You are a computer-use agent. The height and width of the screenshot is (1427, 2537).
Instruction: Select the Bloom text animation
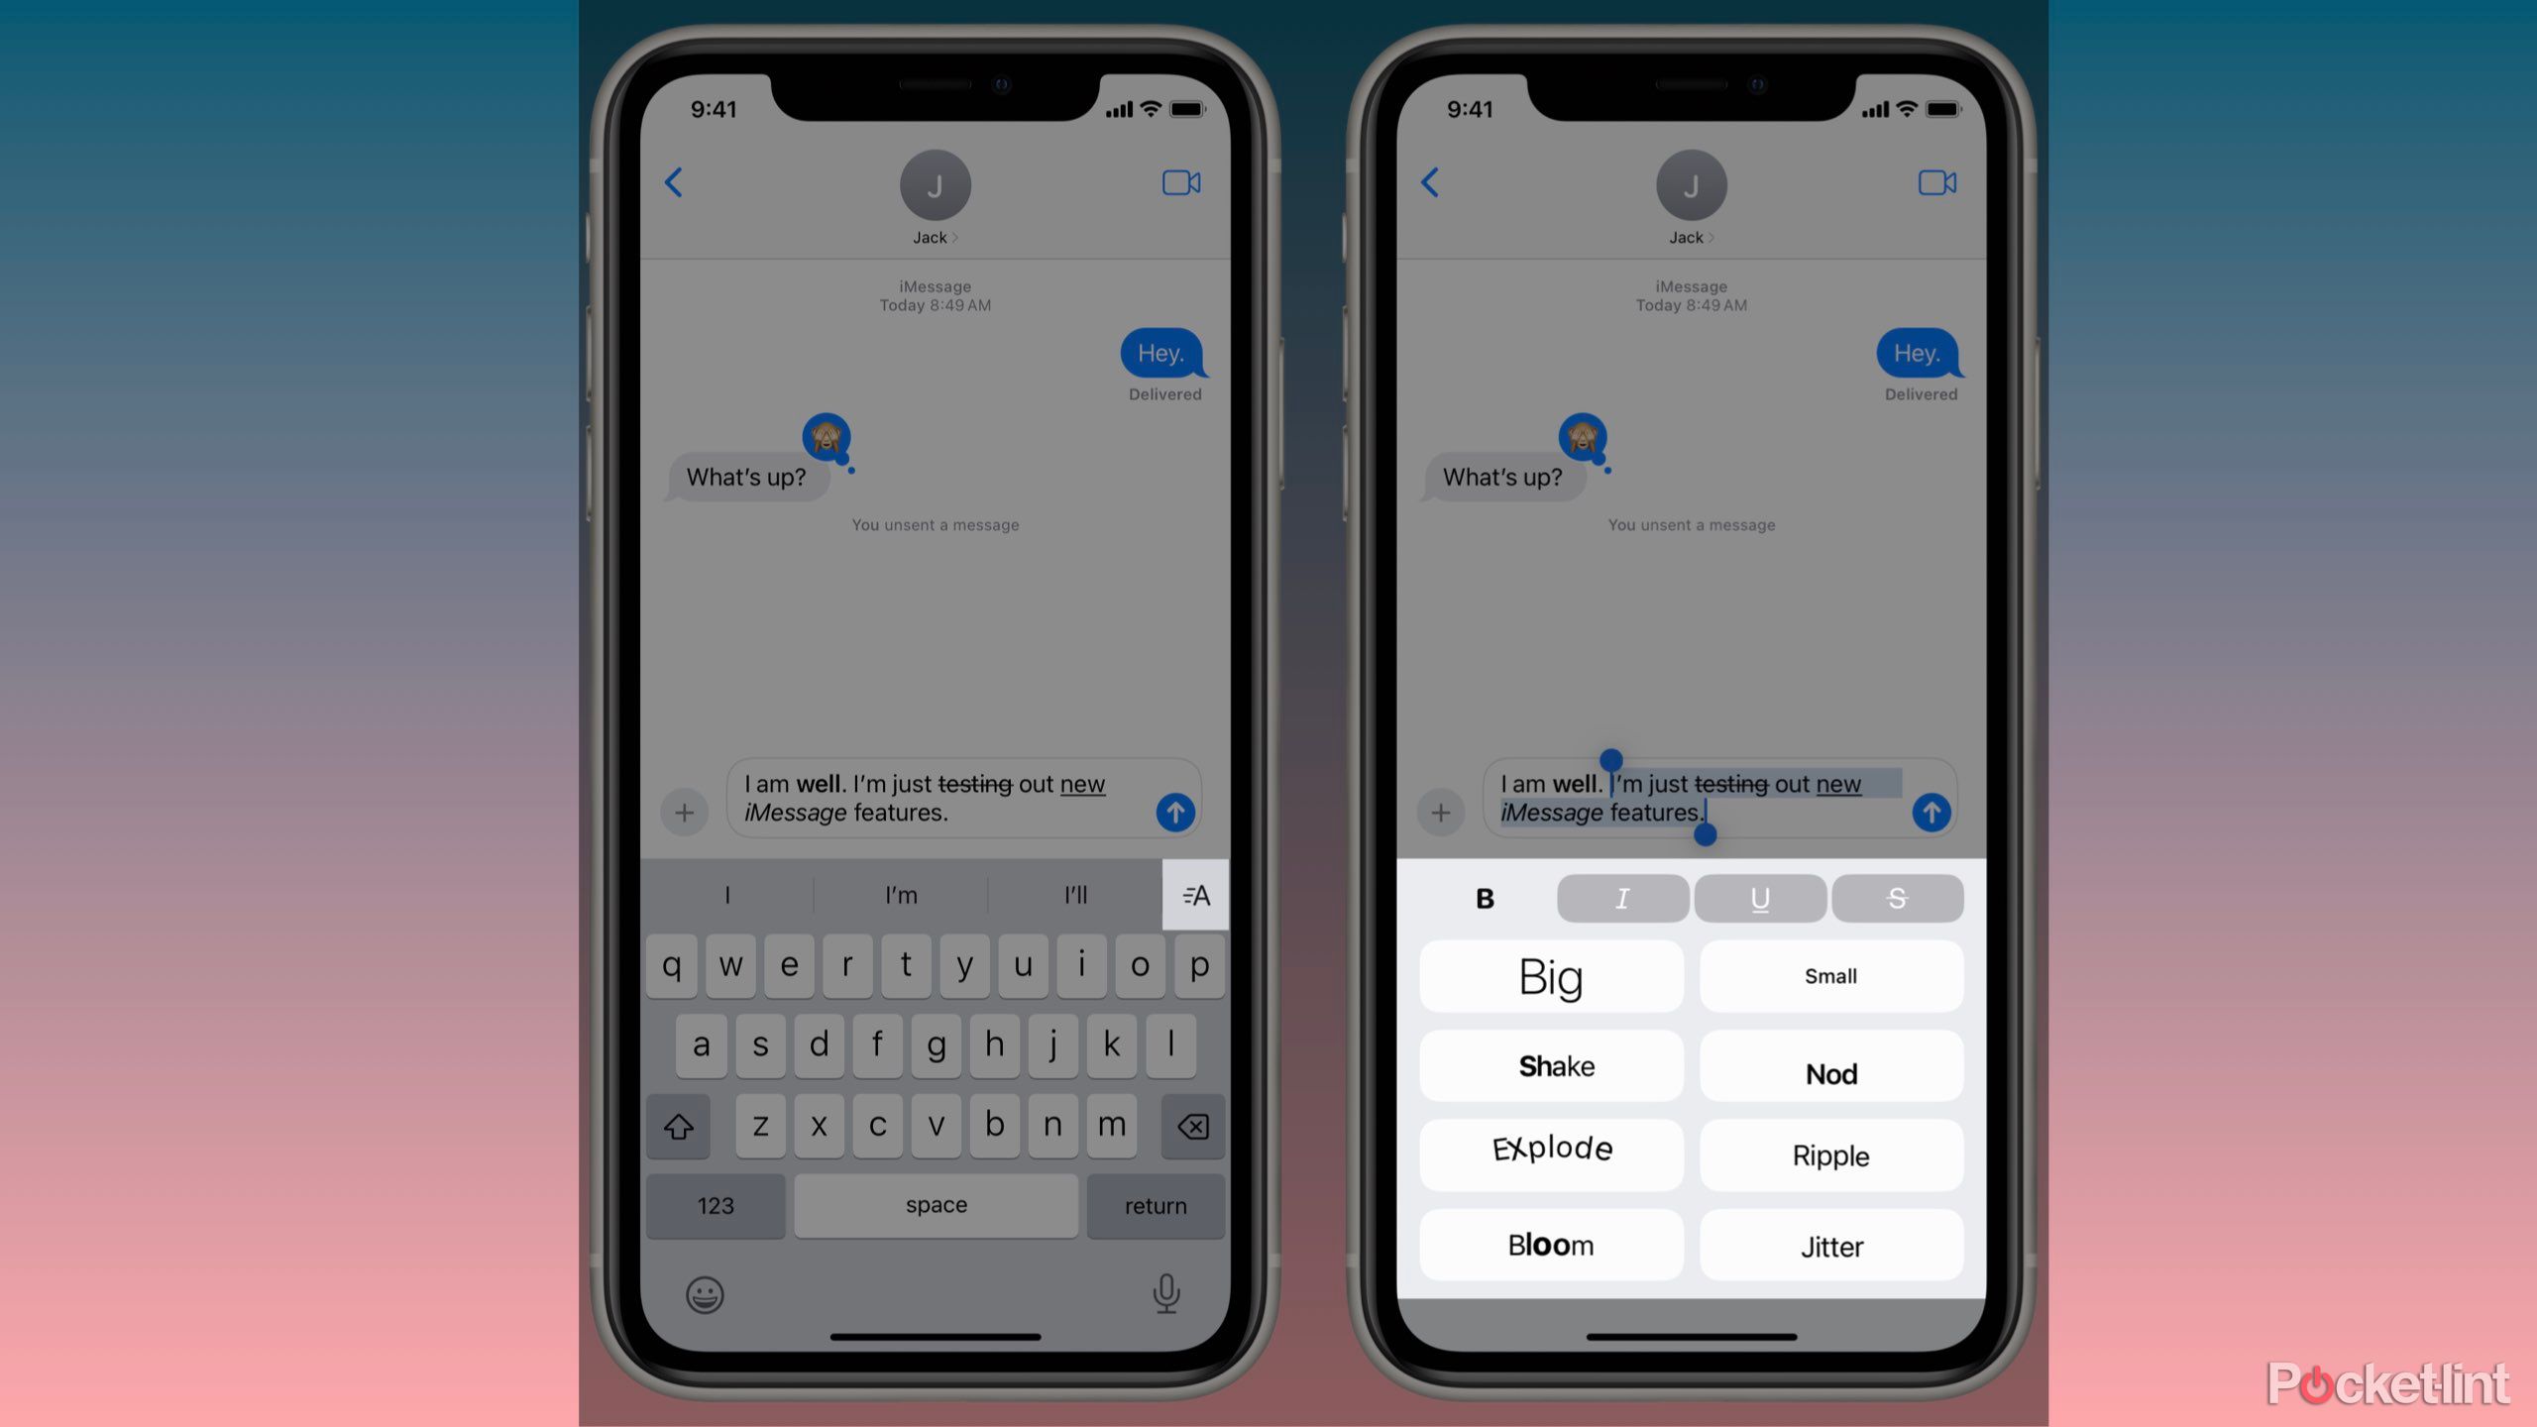click(x=1551, y=1244)
